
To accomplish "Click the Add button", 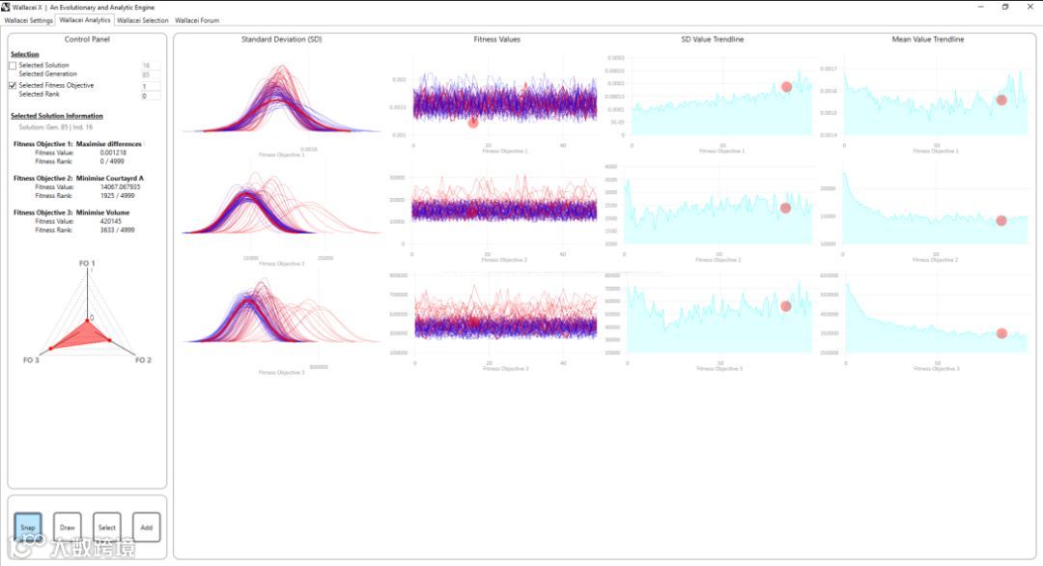I will [x=147, y=527].
